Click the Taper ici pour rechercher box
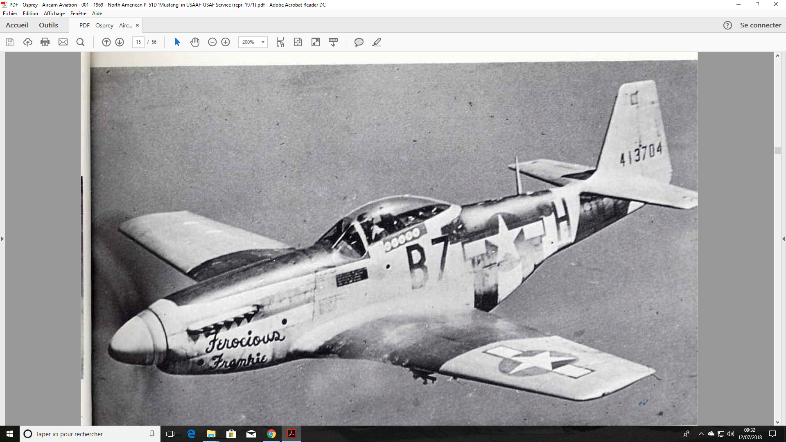The height and width of the screenshot is (442, 786). click(x=90, y=434)
